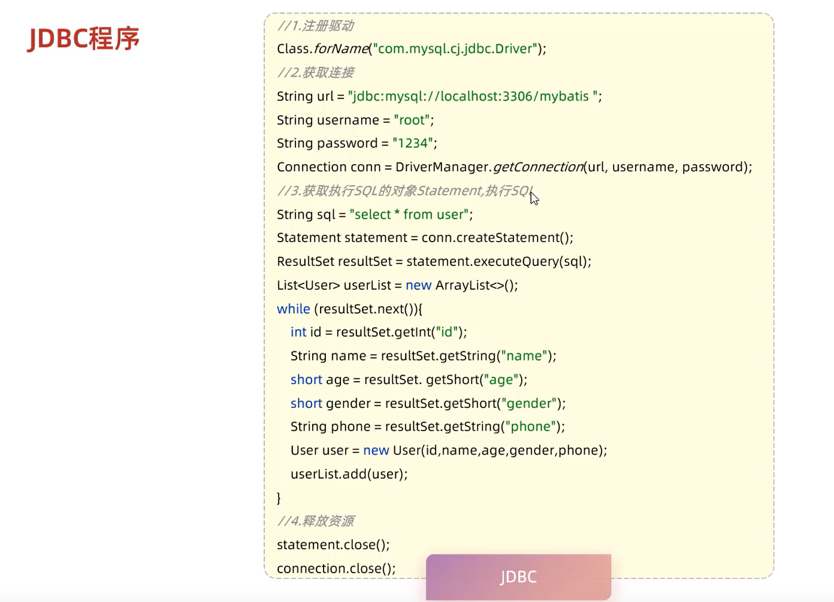Click the int id = resultSet.getInt line
The width and height of the screenshot is (834, 602).
[x=379, y=332]
